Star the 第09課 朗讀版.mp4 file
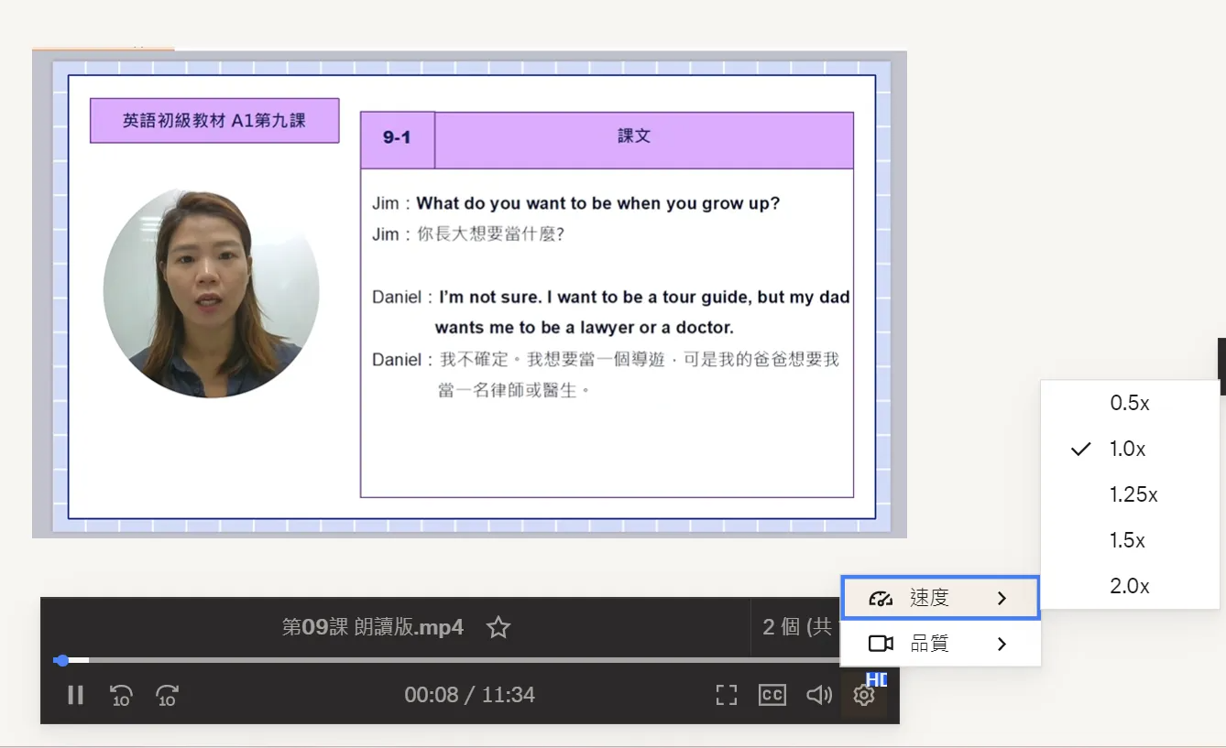 498,627
